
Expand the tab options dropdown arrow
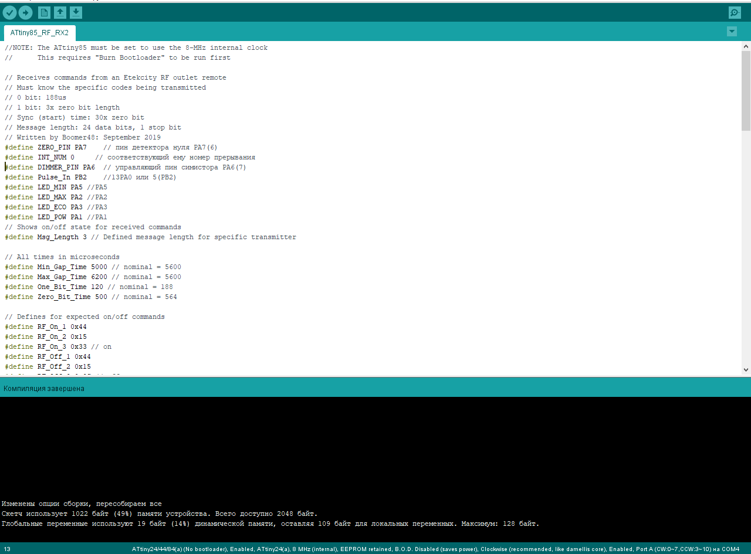tap(732, 32)
